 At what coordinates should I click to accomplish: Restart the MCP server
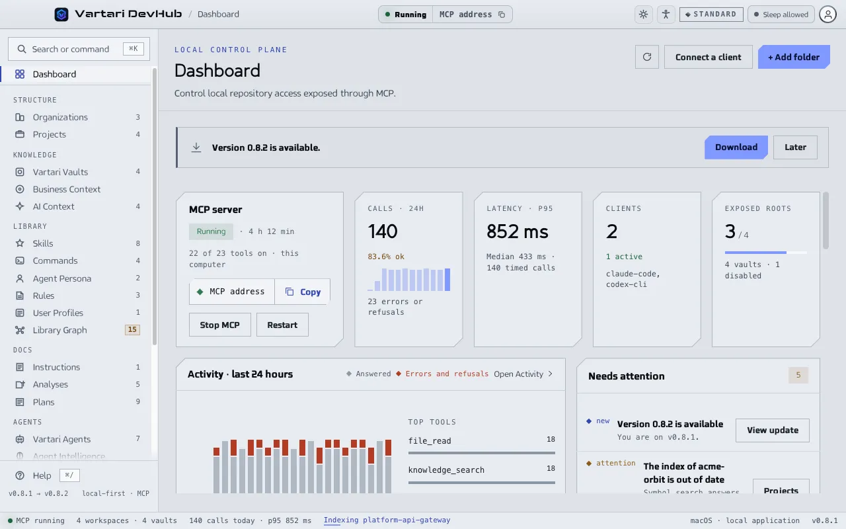282,325
